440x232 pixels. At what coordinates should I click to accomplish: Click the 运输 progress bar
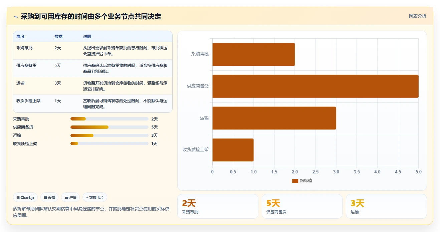pyautogui.click(x=109, y=135)
